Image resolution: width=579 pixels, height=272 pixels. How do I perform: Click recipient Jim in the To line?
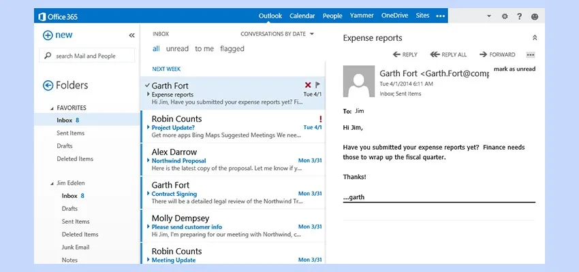359,111
